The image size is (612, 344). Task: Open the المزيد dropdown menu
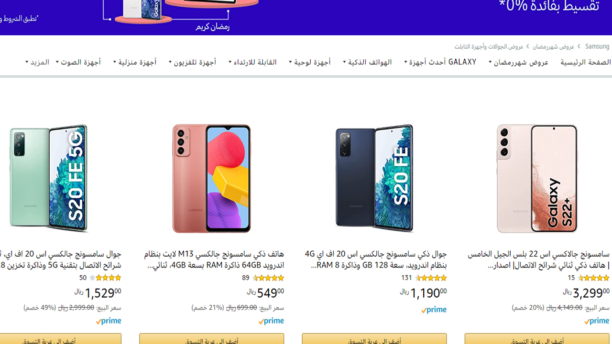pyautogui.click(x=37, y=62)
